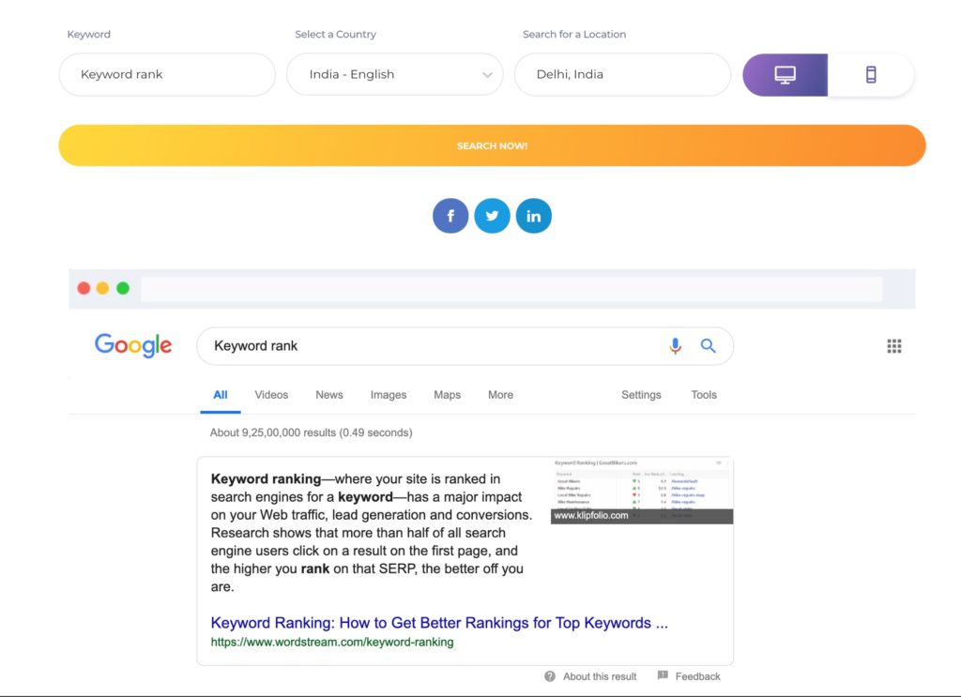961x697 pixels.
Task: Share on Twitter icon
Action: [x=492, y=216]
